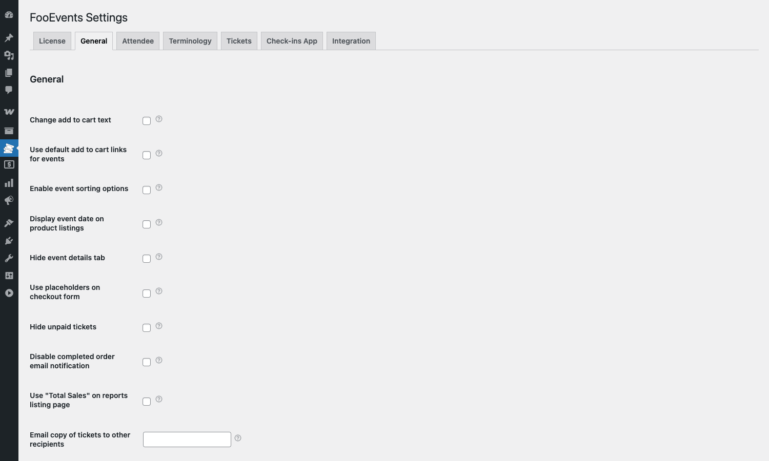Click the email copy recipients input field
Viewport: 769px width, 461px height.
pos(187,439)
